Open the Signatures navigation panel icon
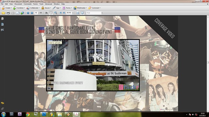The height and width of the screenshot is (117, 209). (2, 30)
